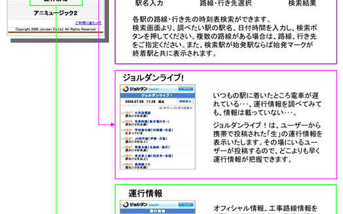343x214 pixels.
Task: Click the paragraph starting いつもの駅に着いたところ
Action: coord(267,104)
